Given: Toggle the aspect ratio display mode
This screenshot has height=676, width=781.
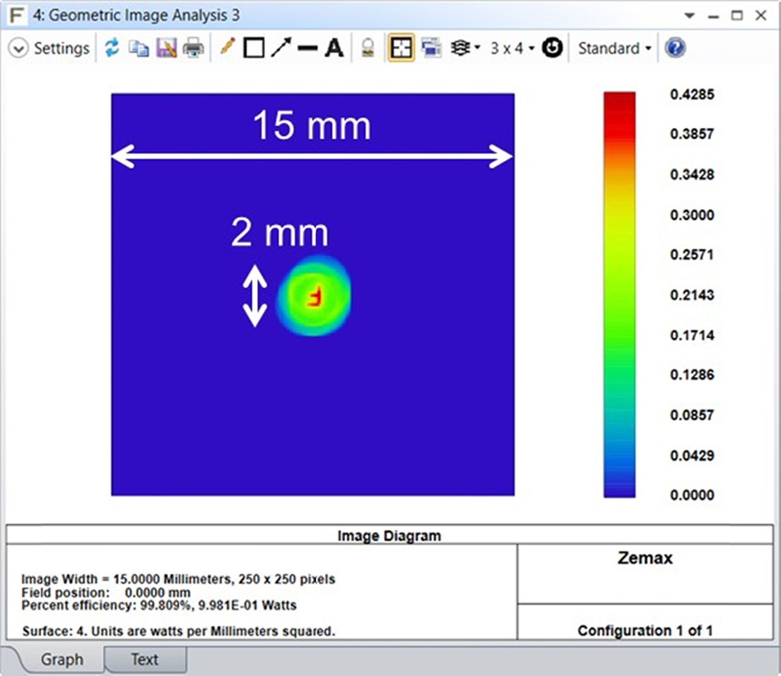Looking at the screenshot, I should coord(401,48).
